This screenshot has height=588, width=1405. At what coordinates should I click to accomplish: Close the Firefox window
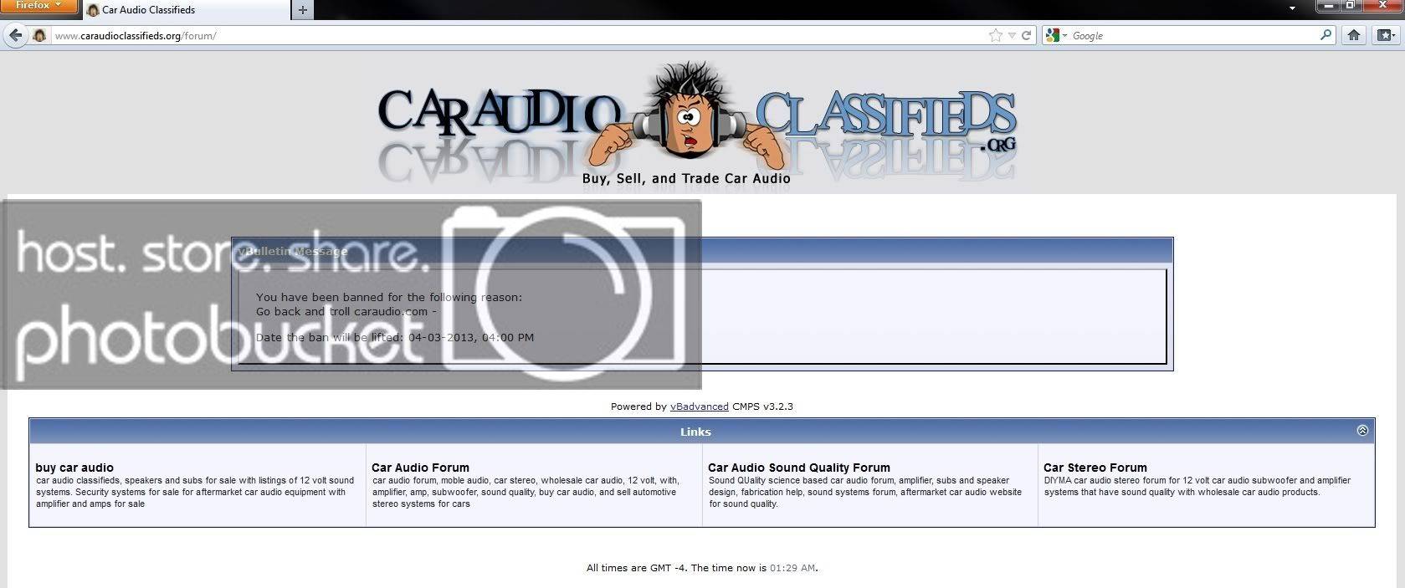pos(1382,6)
